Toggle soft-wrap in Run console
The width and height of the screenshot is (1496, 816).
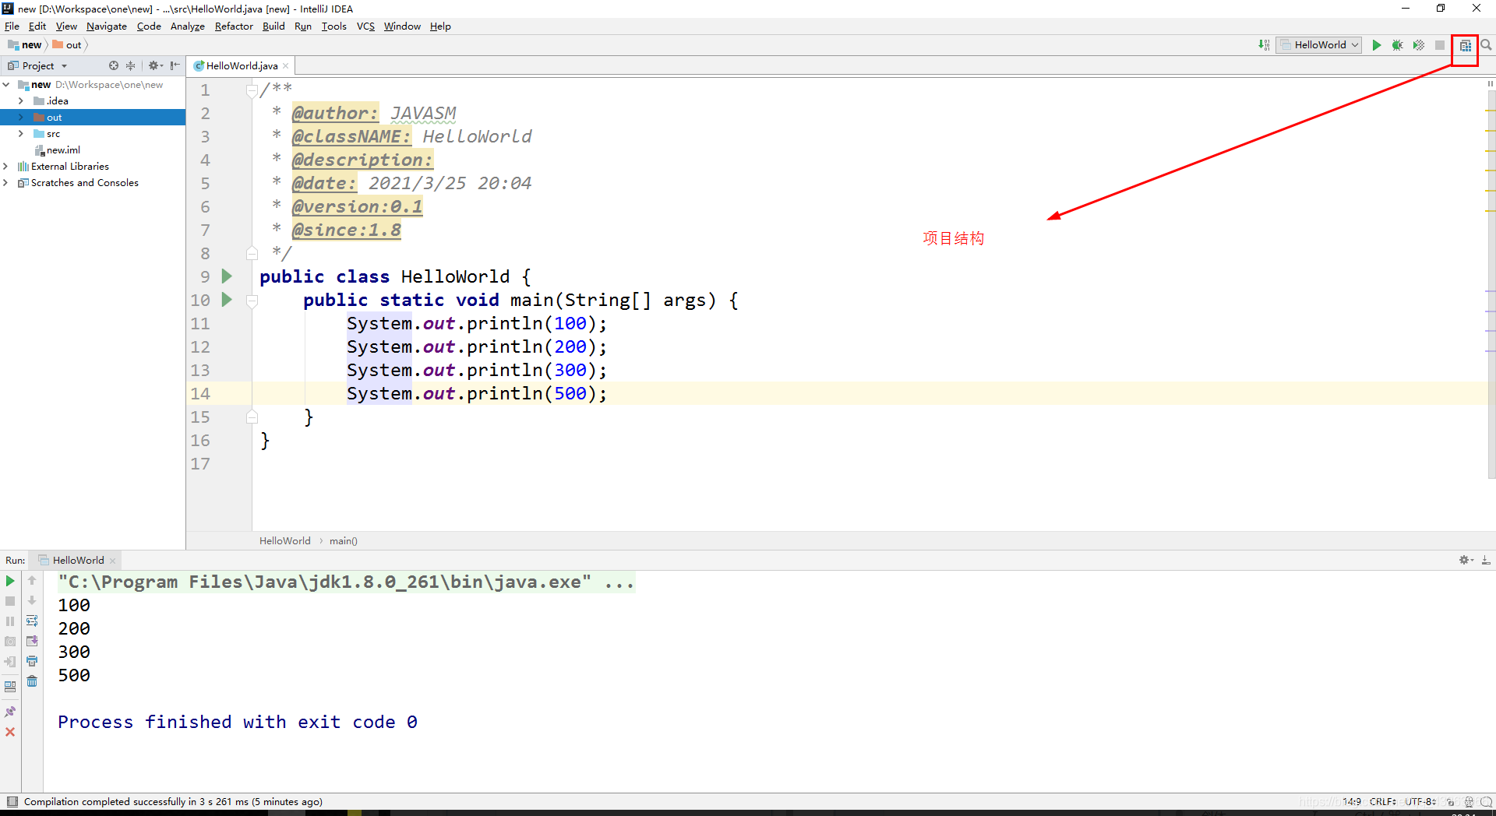[x=32, y=621]
